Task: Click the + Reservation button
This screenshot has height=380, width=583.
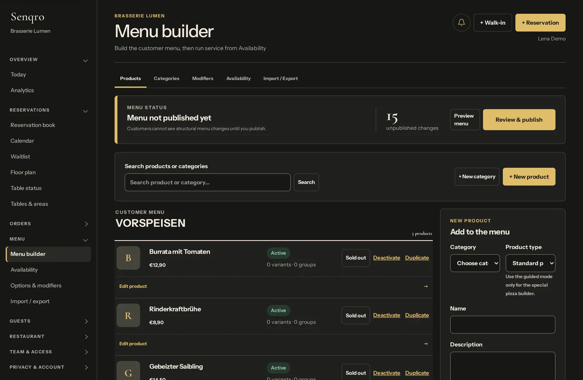Action: click(540, 23)
